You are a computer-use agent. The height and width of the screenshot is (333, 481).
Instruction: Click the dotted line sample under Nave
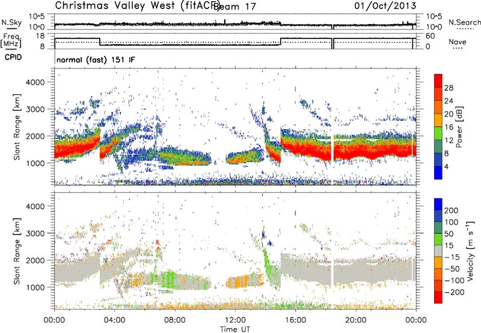458,49
